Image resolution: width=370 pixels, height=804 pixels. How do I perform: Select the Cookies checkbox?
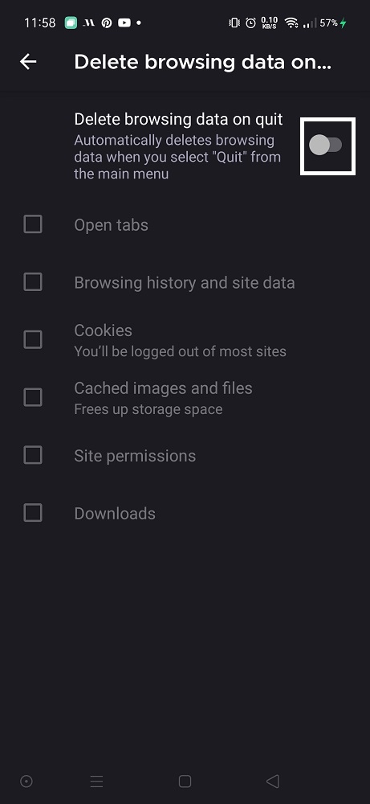click(33, 339)
